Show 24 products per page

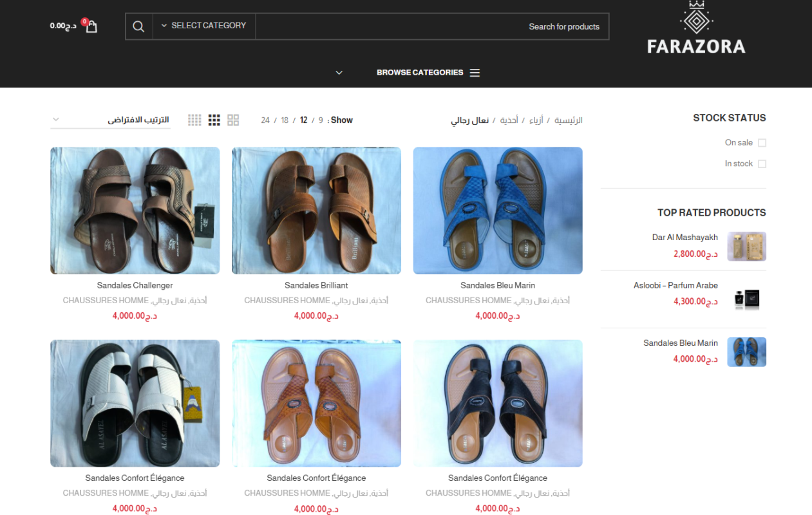pyautogui.click(x=265, y=120)
